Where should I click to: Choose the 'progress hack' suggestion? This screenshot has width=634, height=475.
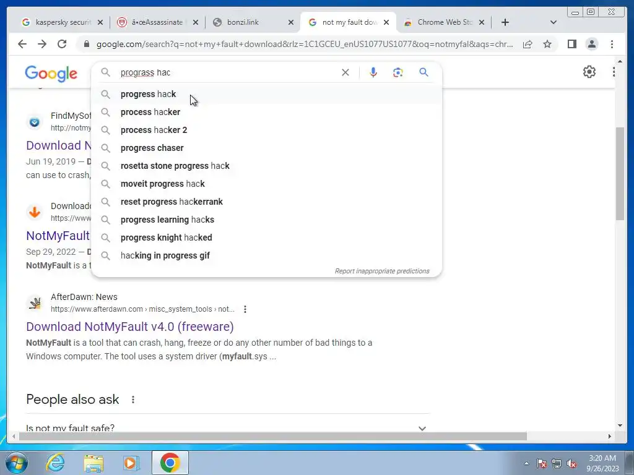coord(266,94)
